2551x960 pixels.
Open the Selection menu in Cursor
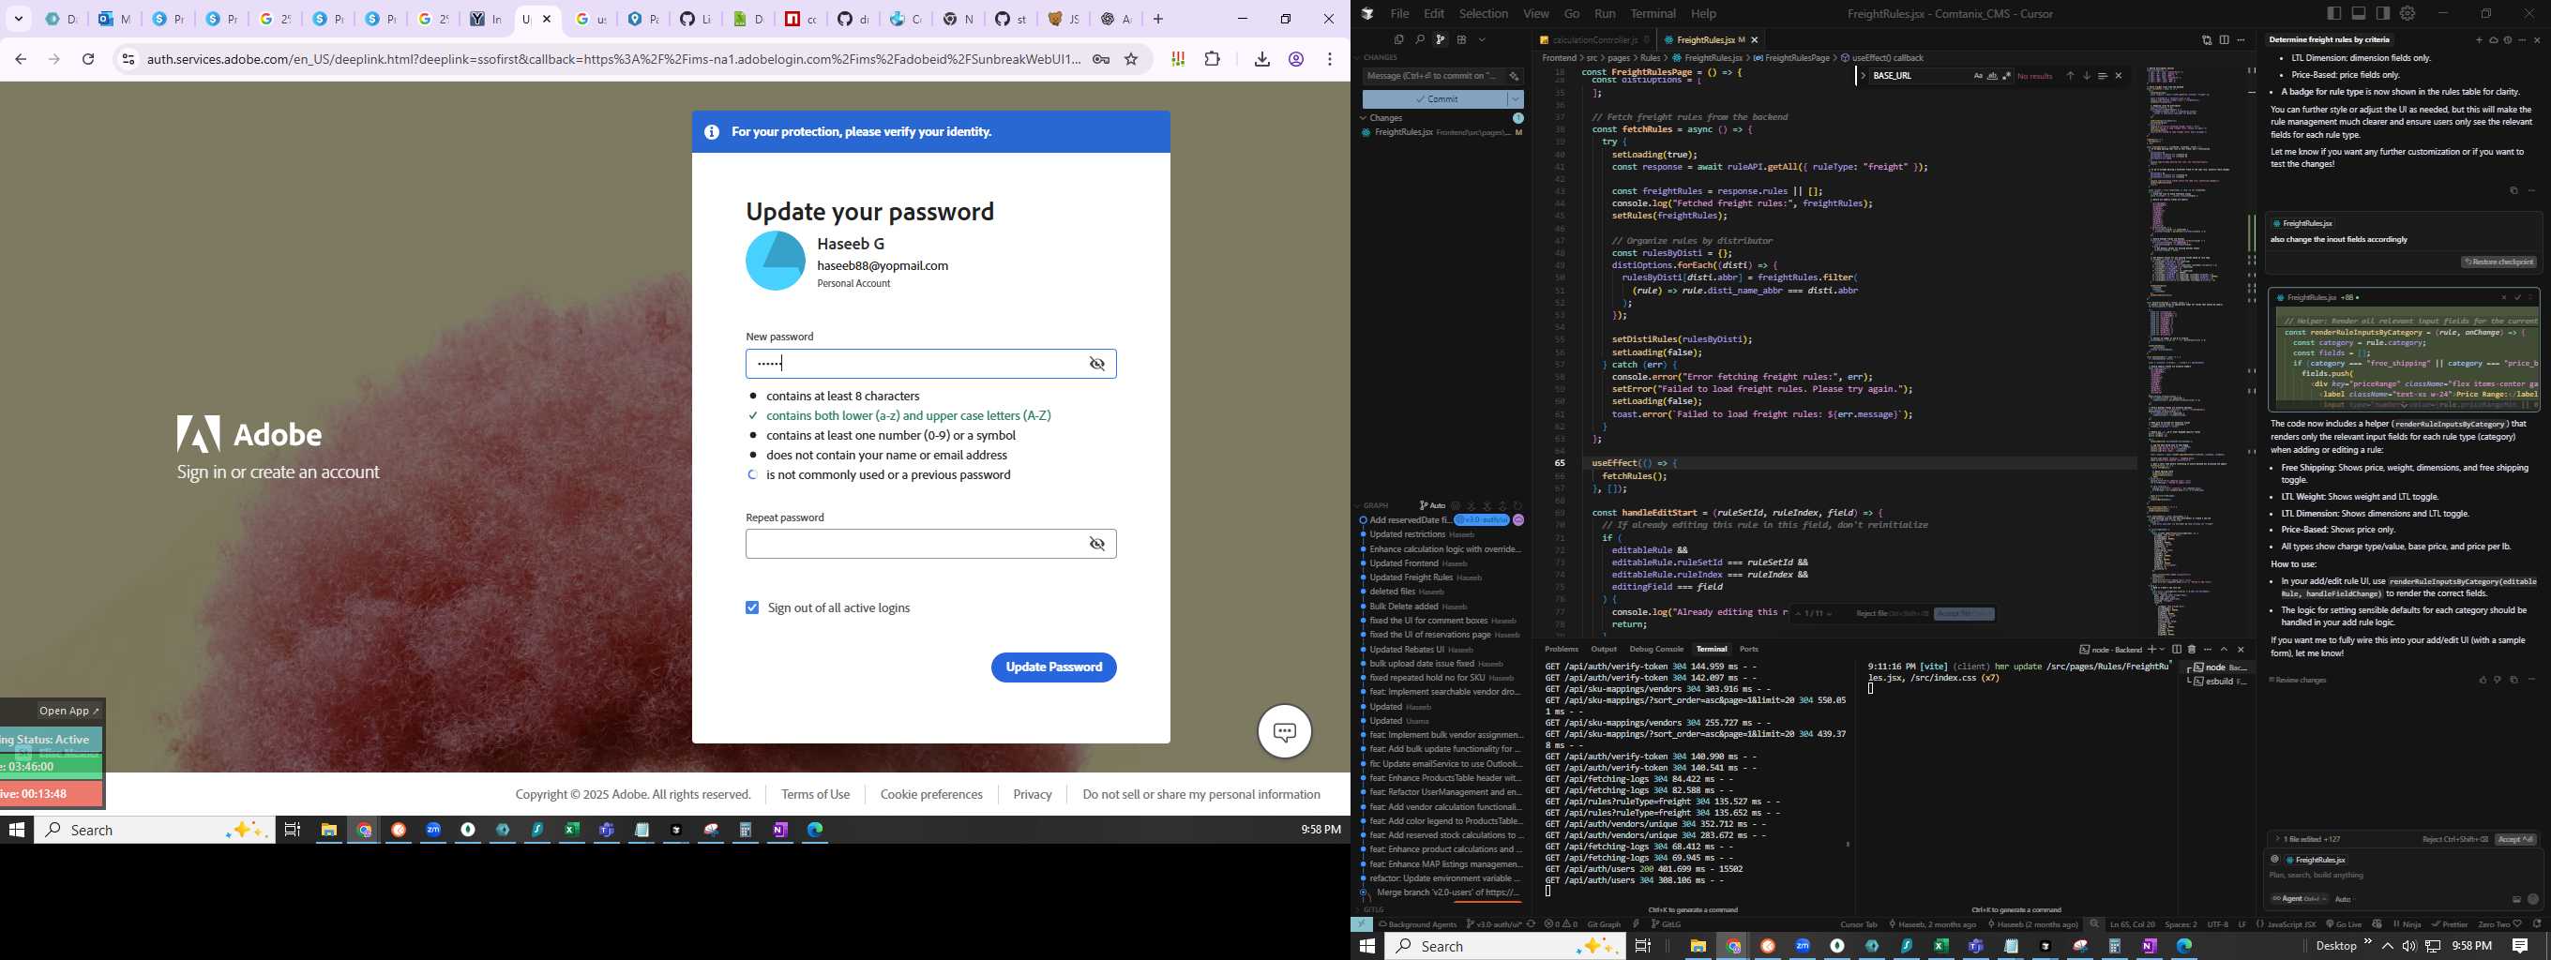[1484, 14]
